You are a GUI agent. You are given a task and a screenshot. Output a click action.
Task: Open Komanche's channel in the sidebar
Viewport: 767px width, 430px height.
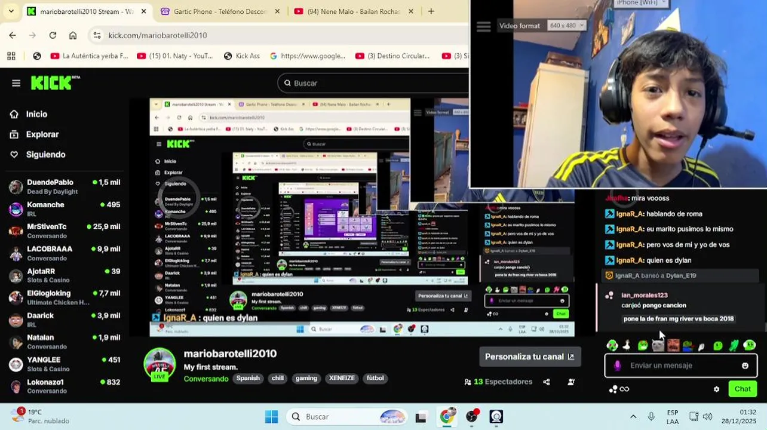click(x=65, y=208)
